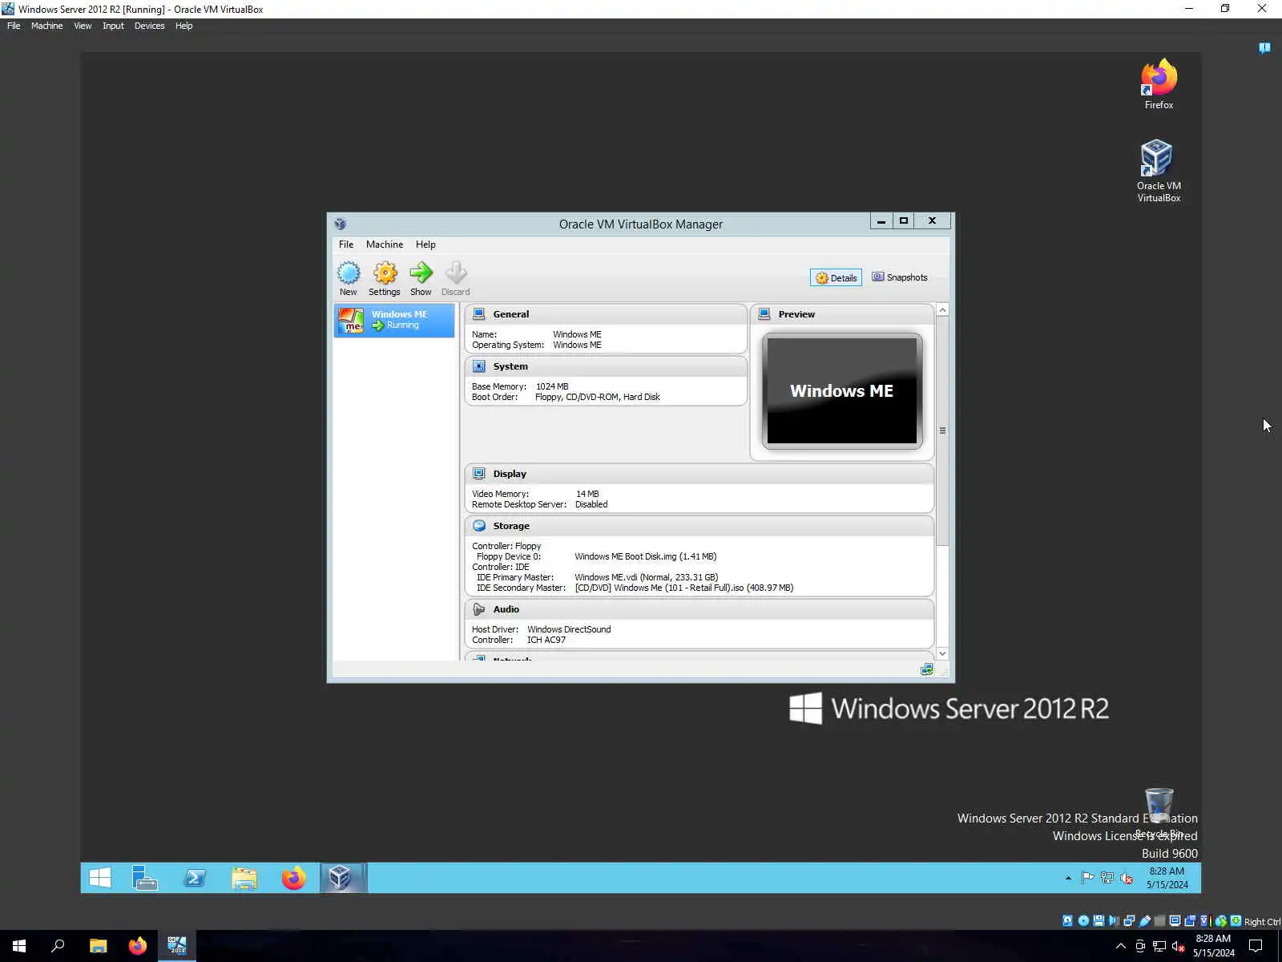Click "Windows ME.vdi (Normal, 233.31 GB)"

coord(647,577)
